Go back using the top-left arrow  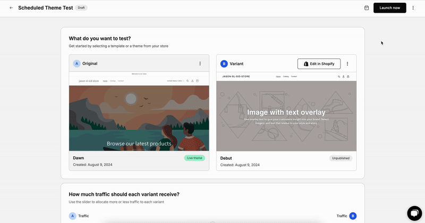pyautogui.click(x=11, y=8)
